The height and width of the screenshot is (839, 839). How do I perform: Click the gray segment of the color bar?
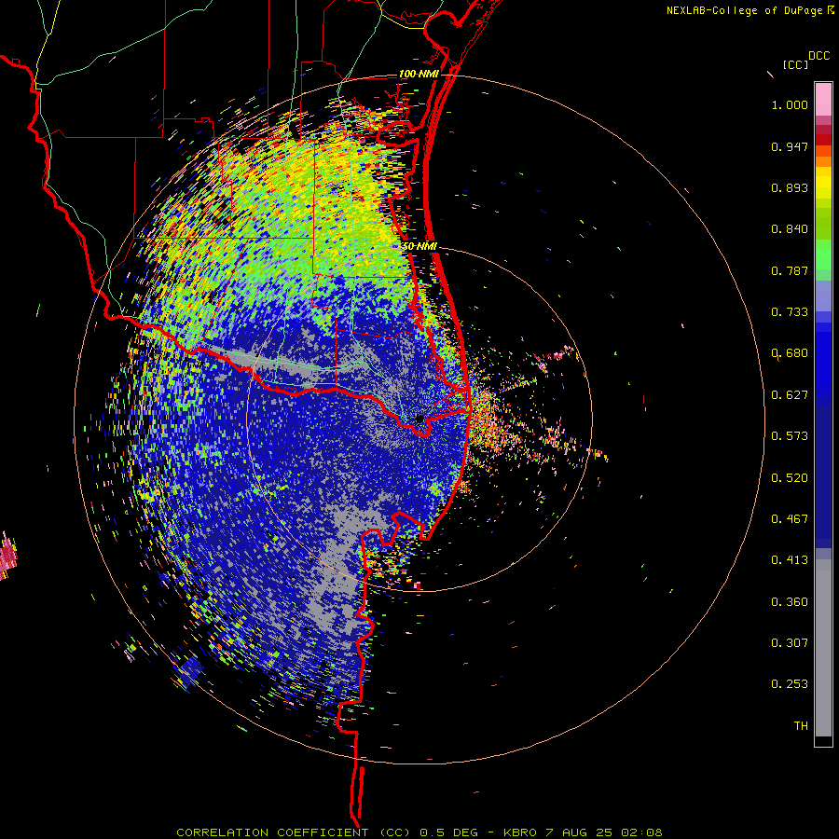[823, 648]
